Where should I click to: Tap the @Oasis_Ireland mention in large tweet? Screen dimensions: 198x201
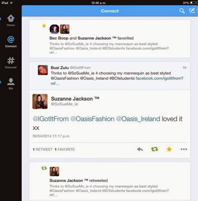point(138,119)
